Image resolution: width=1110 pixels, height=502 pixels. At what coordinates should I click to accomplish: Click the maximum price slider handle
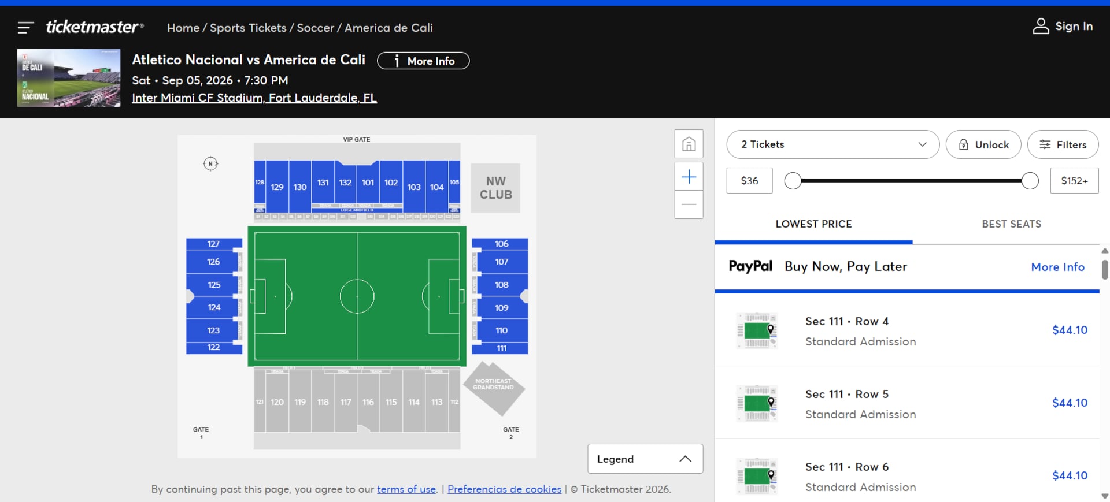pyautogui.click(x=1030, y=181)
